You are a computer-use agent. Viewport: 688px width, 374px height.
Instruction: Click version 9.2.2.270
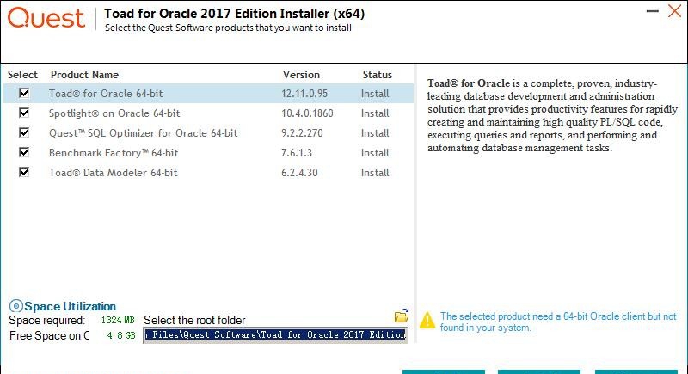[302, 133]
